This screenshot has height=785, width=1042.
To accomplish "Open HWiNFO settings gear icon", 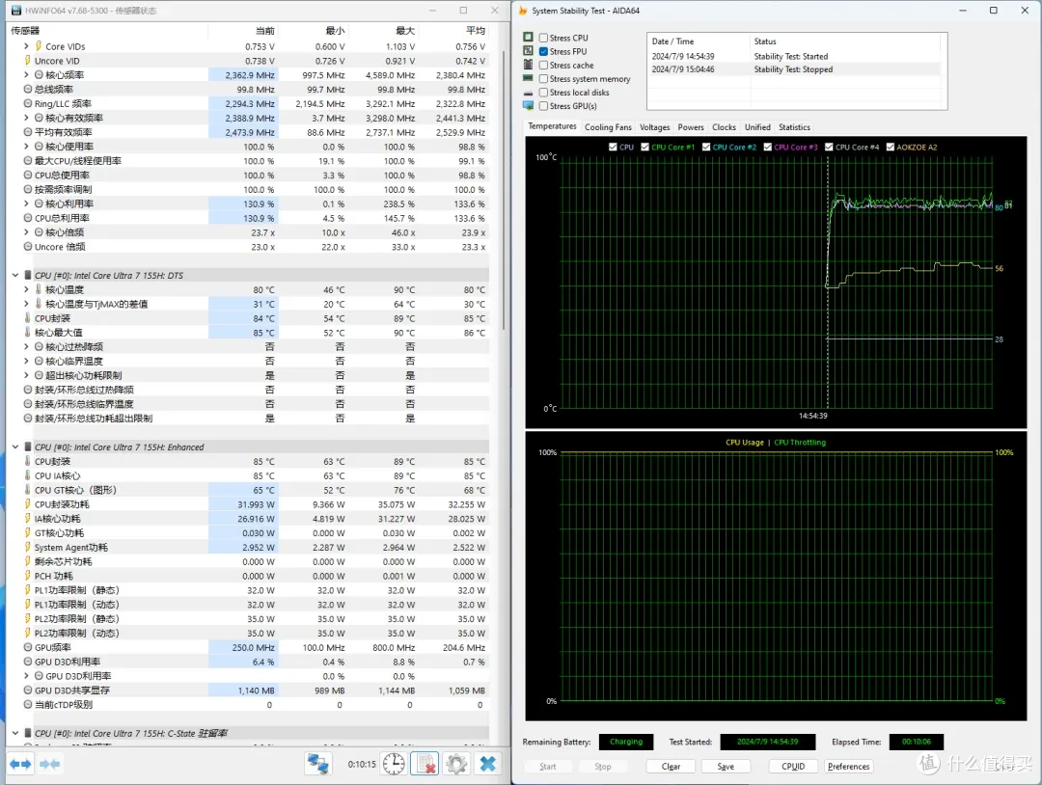I will click(456, 764).
